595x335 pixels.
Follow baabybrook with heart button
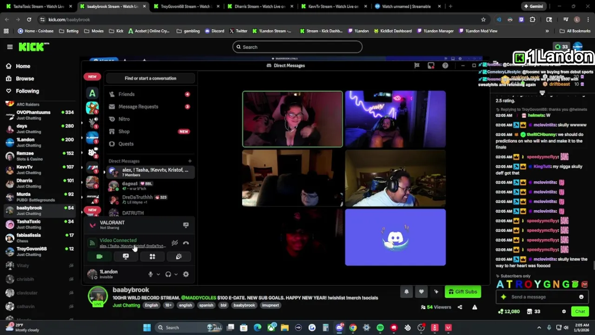click(421, 292)
